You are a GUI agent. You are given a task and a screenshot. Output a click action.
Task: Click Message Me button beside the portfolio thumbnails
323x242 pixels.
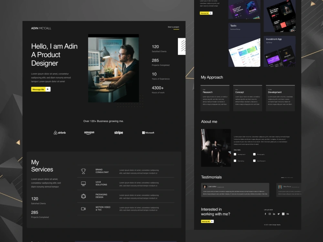pos(206,13)
